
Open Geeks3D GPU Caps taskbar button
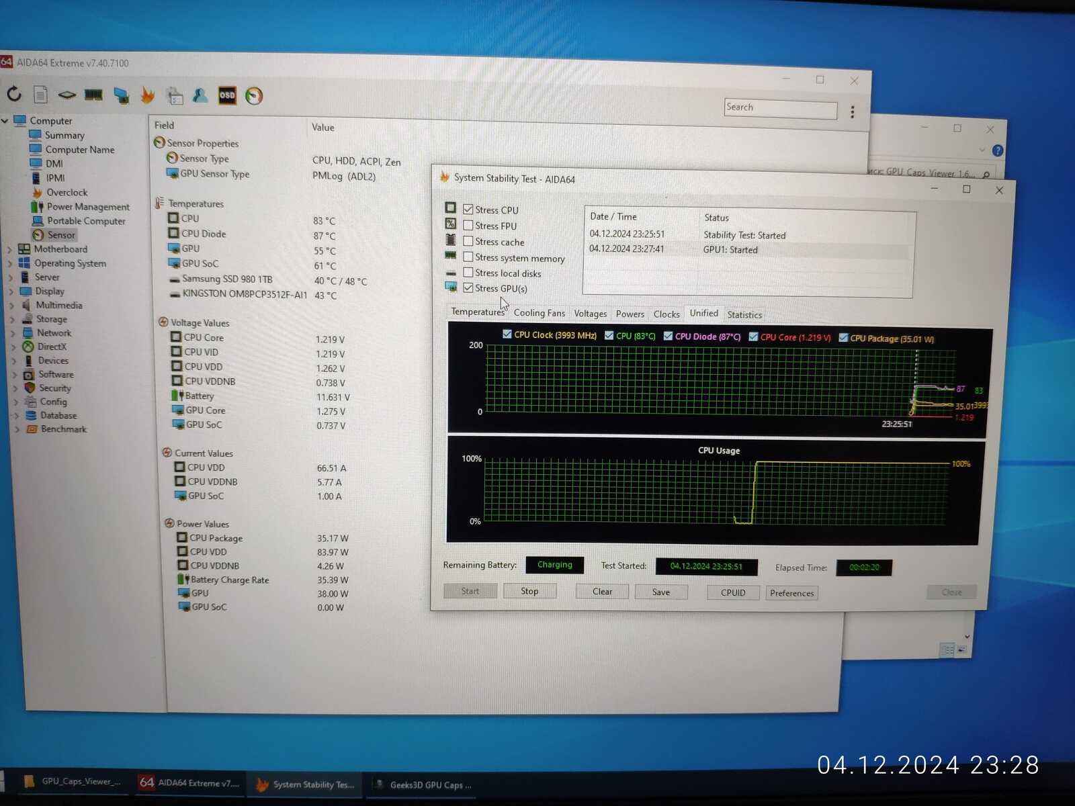point(423,785)
